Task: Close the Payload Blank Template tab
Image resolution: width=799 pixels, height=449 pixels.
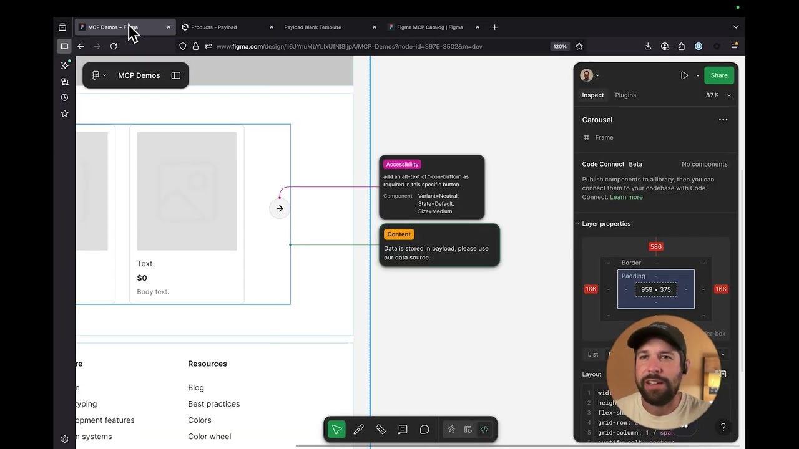Action: 375,27
